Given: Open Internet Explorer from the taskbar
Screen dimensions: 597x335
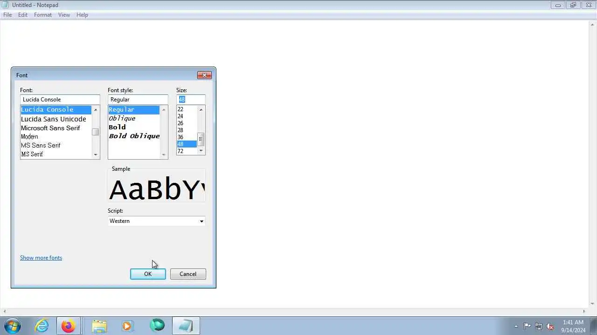Looking at the screenshot, I should click(x=42, y=326).
